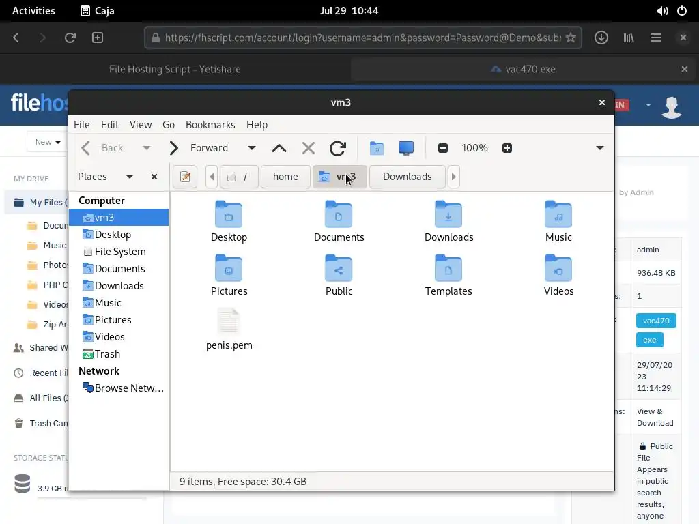
Task: Open the Edit menu
Action: point(110,125)
